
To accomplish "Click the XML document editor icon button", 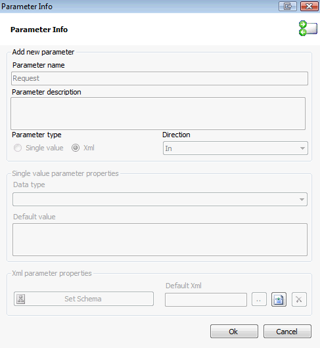I will (279, 299).
